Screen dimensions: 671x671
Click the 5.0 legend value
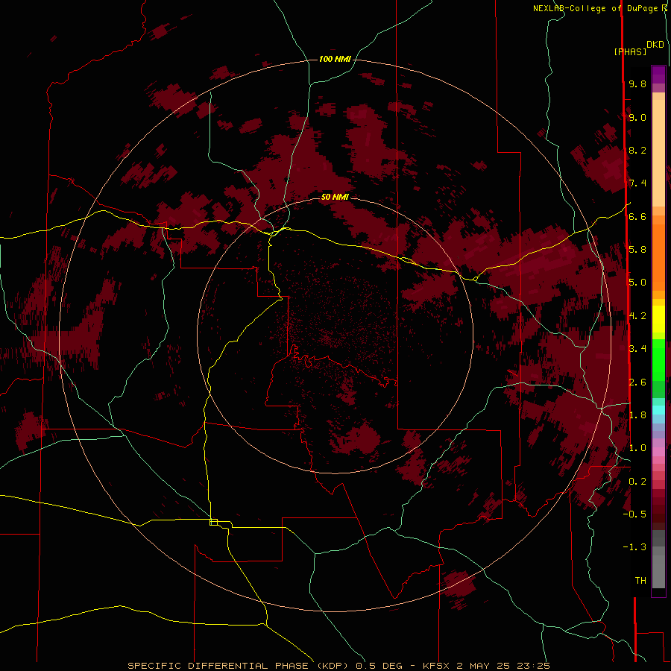(x=637, y=283)
